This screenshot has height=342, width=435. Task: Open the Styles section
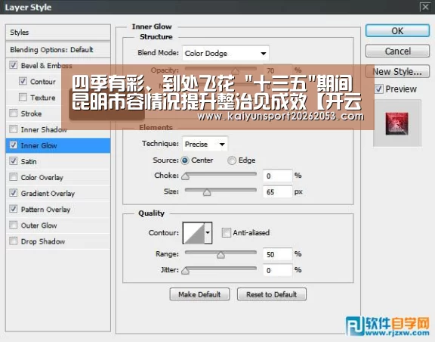[x=58, y=33]
